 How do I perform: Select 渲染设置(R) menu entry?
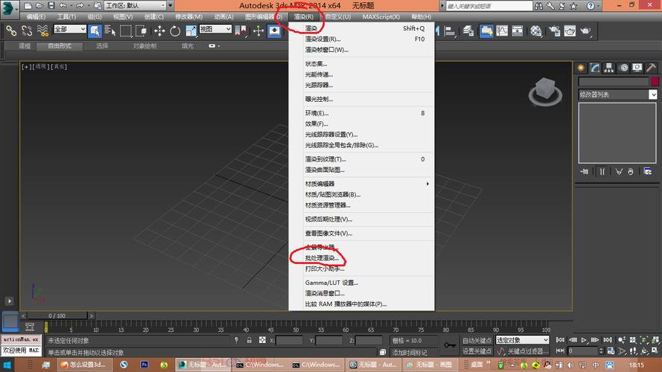[322, 39]
